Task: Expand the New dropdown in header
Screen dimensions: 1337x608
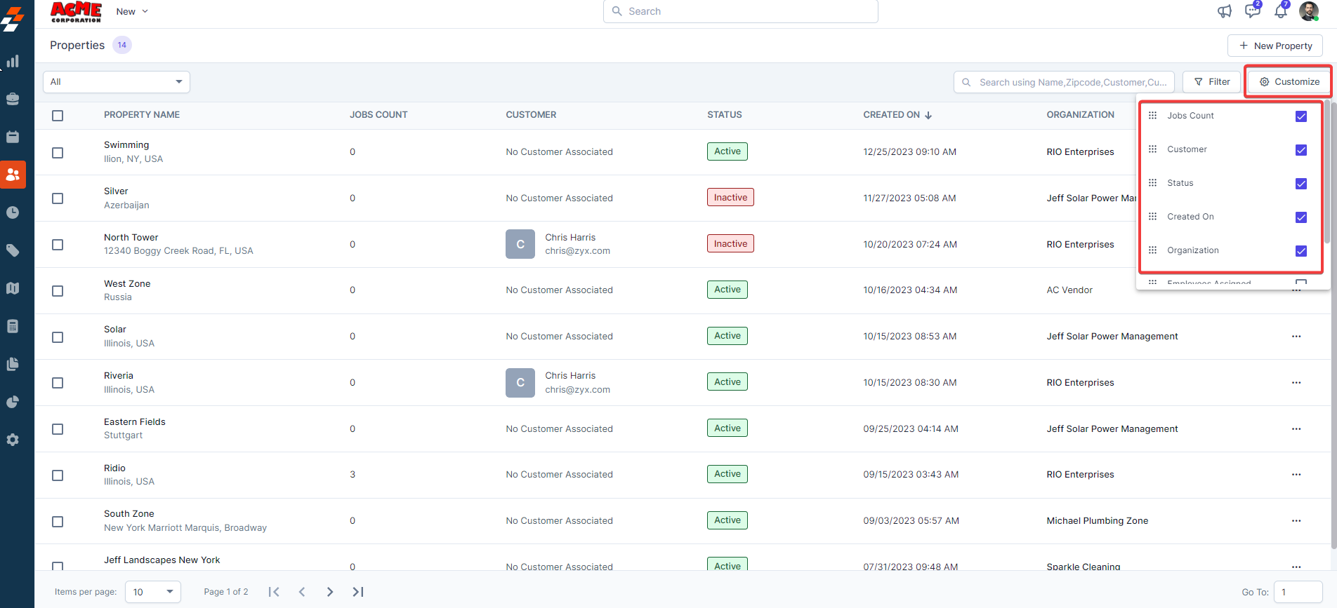Action: click(132, 11)
